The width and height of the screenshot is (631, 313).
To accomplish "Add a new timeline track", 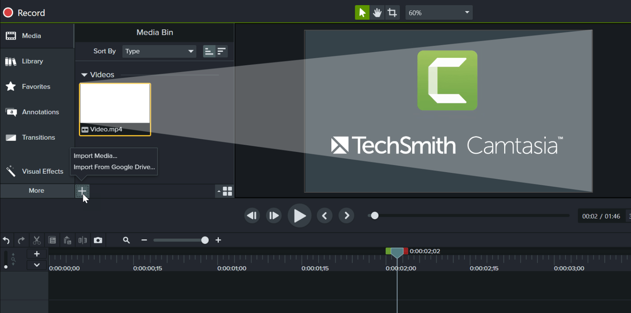I will tap(37, 254).
